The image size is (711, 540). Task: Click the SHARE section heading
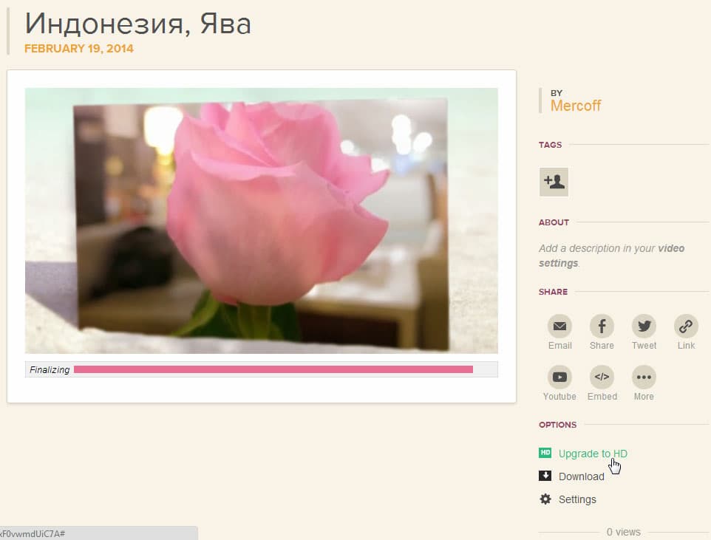553,292
